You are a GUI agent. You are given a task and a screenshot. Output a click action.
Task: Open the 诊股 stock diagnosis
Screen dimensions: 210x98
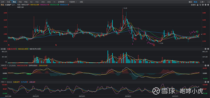(x=81, y=2)
